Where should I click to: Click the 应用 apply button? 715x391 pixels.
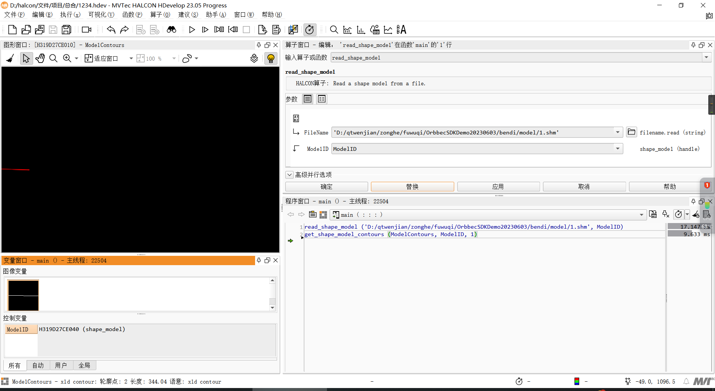pyautogui.click(x=498, y=187)
